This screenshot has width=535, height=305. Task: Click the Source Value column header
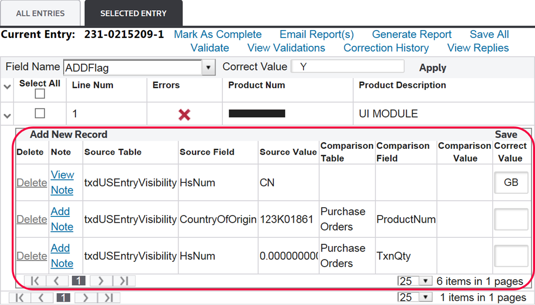(288, 152)
